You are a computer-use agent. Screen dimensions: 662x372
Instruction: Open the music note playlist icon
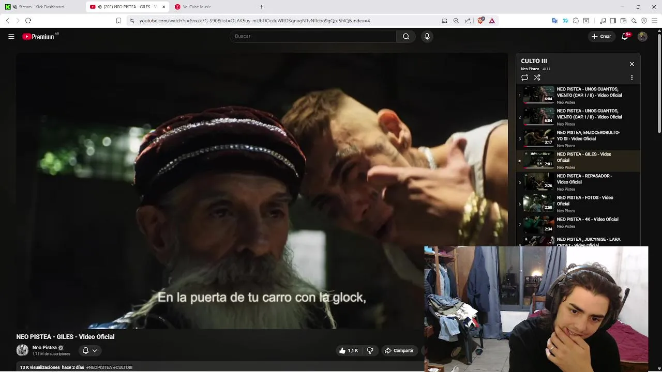point(603,21)
